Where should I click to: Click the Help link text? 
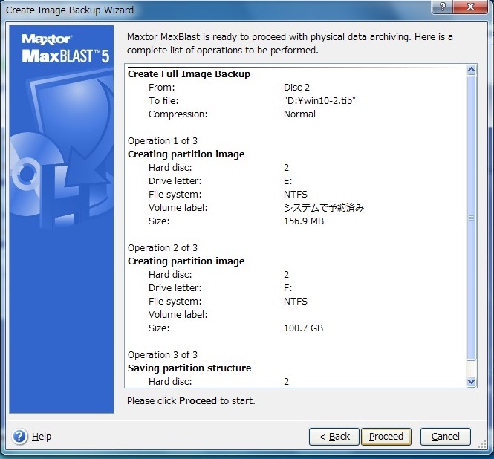pos(42,436)
